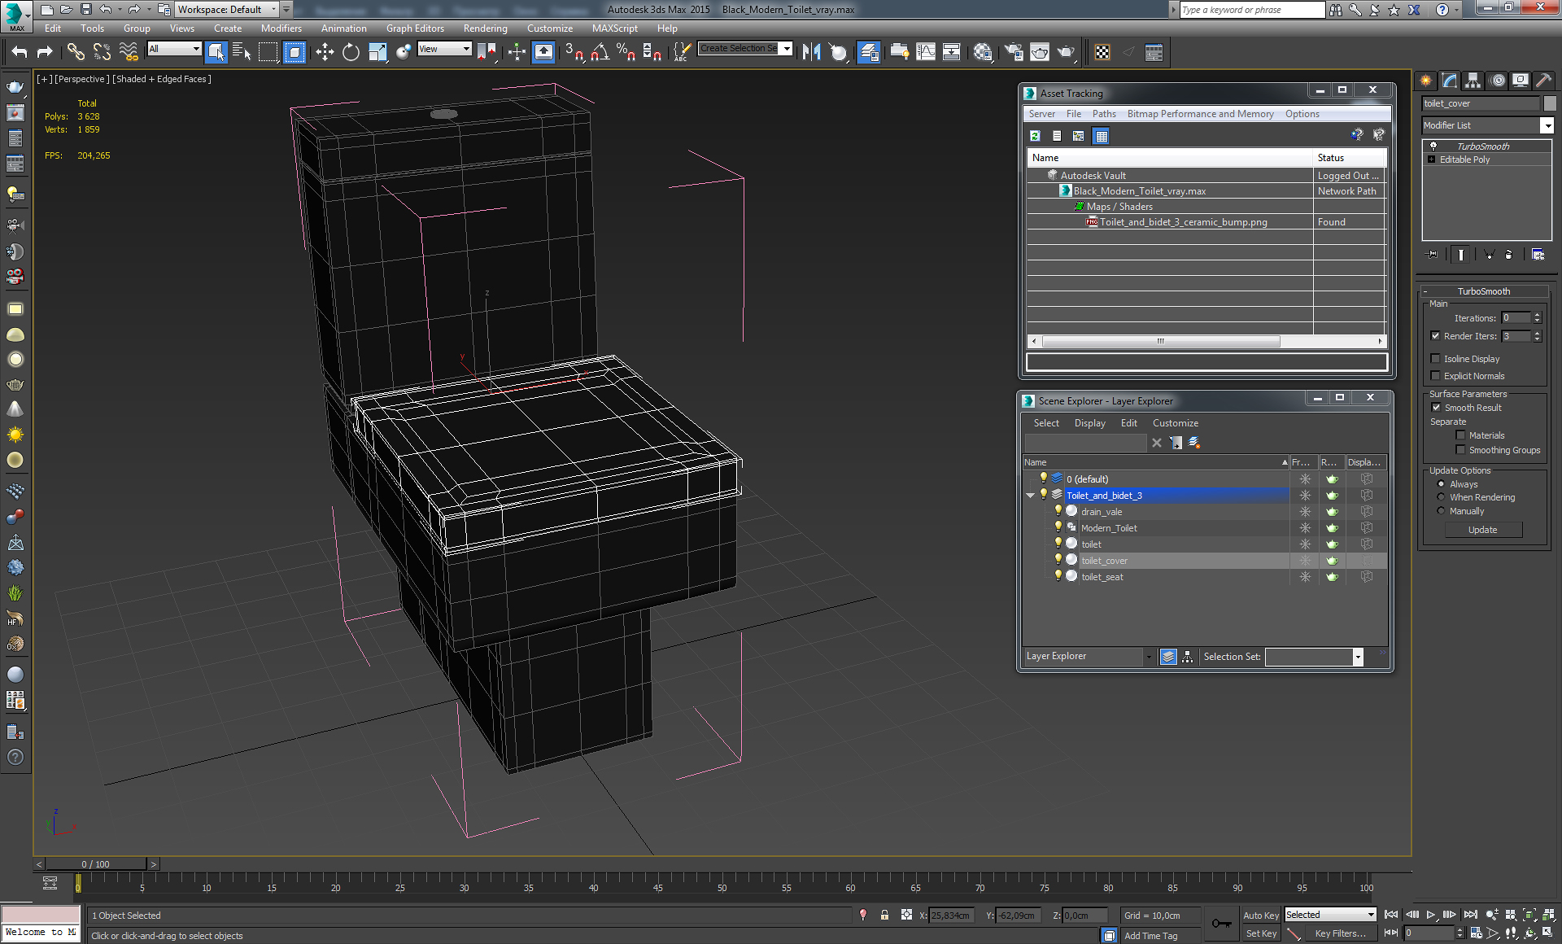Open the Modifiers menu
1562x944 pixels.
(x=281, y=28)
